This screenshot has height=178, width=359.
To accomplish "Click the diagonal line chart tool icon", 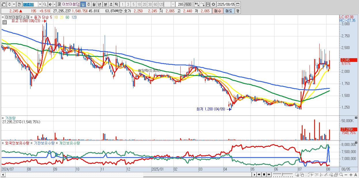I will click(326, 175).
